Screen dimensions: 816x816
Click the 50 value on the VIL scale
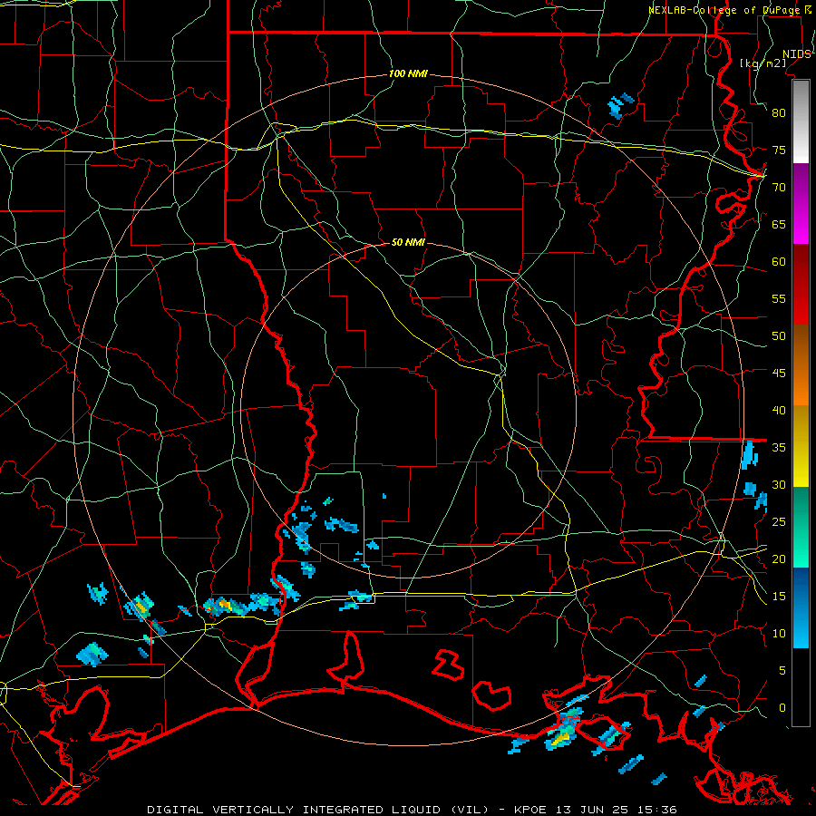779,335
